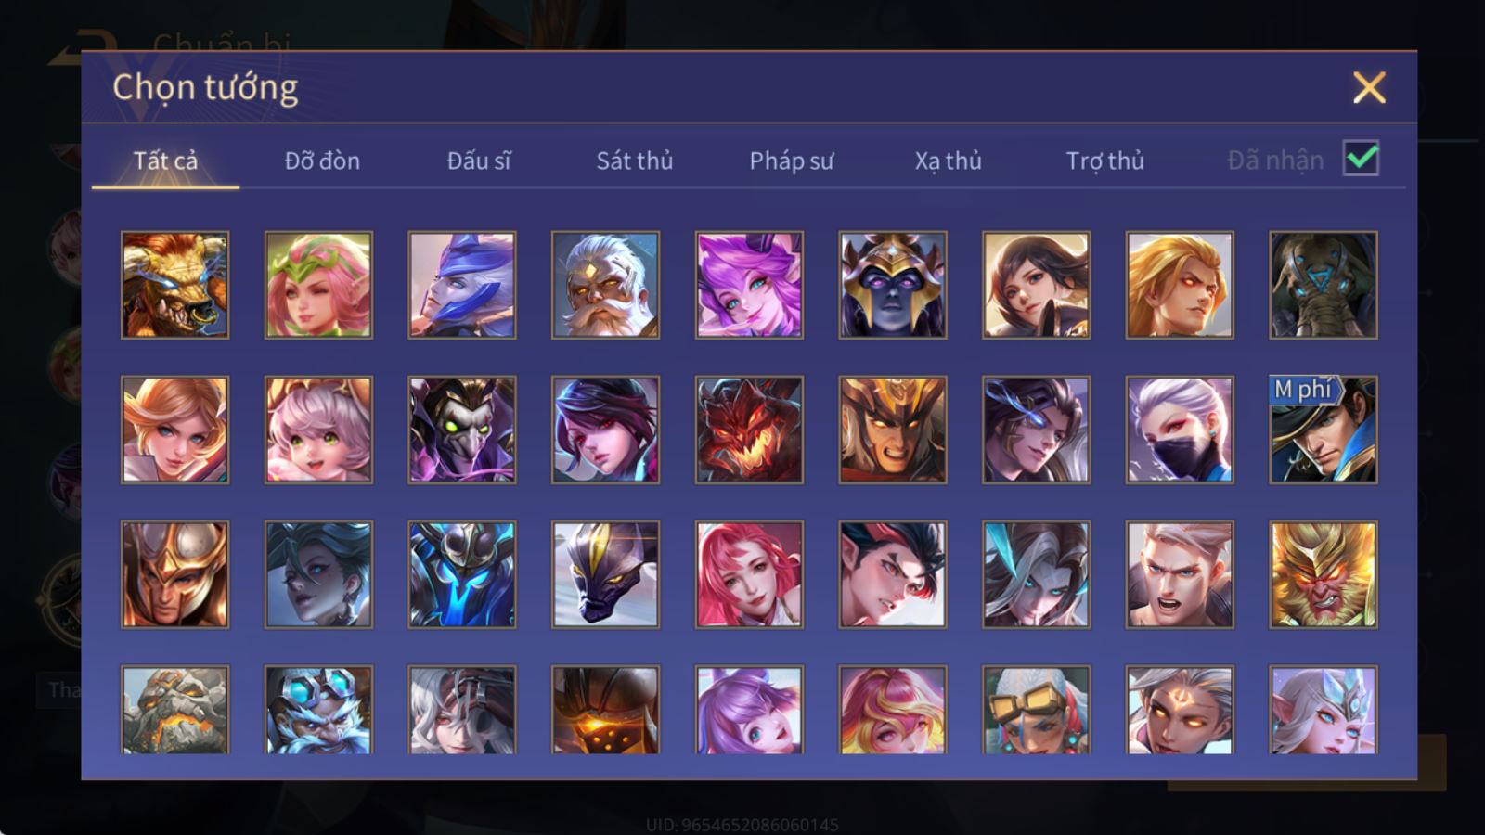Show the 'Đấu sĩ' hero category
The height and width of the screenshot is (835, 1485).
479,161
